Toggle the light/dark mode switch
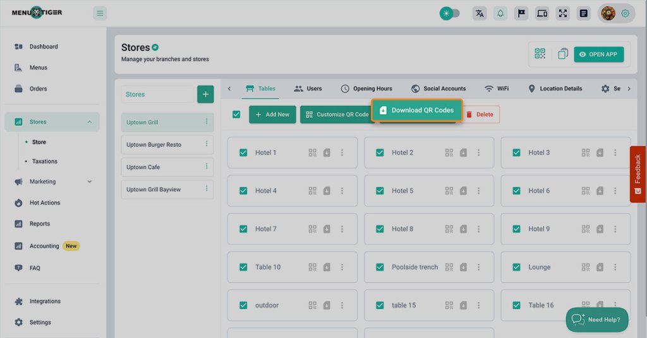Screen dimensions: 647x338 450,13
